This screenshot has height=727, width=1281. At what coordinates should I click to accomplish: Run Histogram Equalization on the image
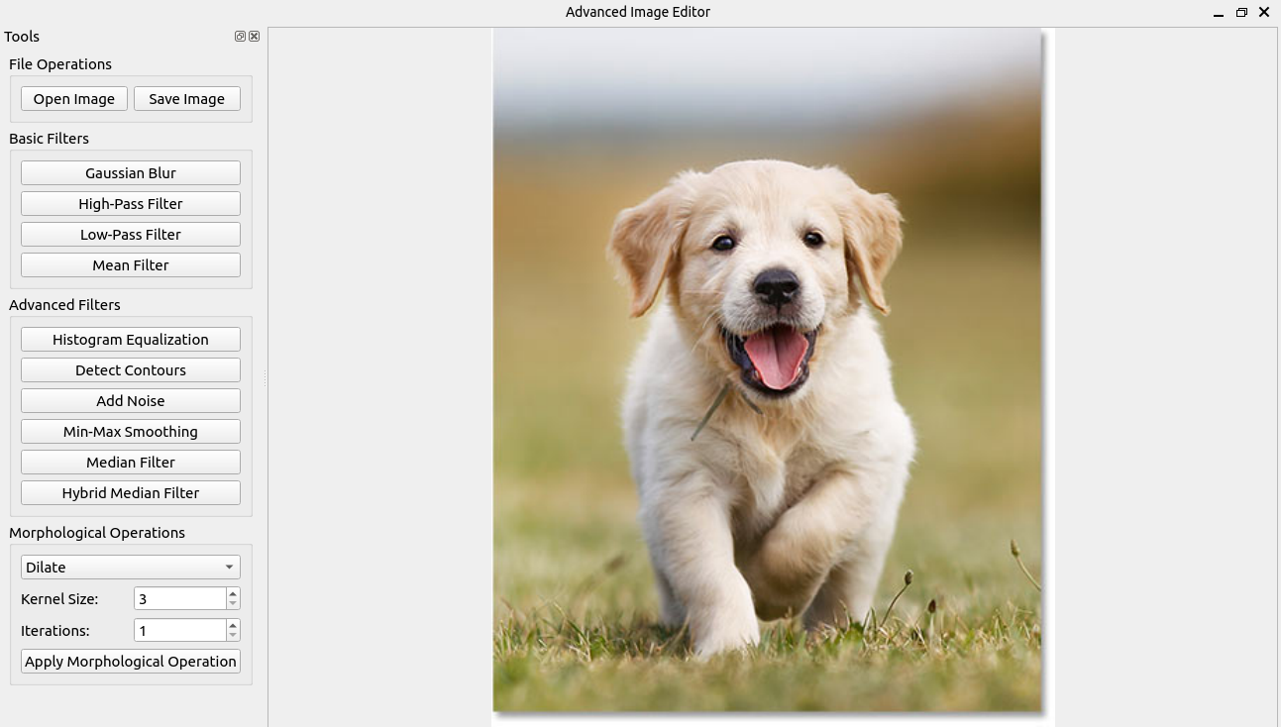(x=131, y=340)
